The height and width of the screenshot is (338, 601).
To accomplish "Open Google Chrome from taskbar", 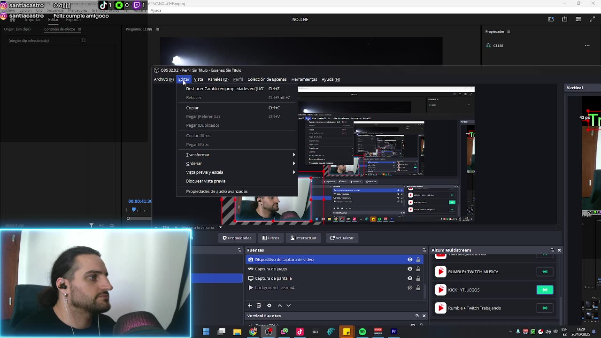I will [x=253, y=332].
